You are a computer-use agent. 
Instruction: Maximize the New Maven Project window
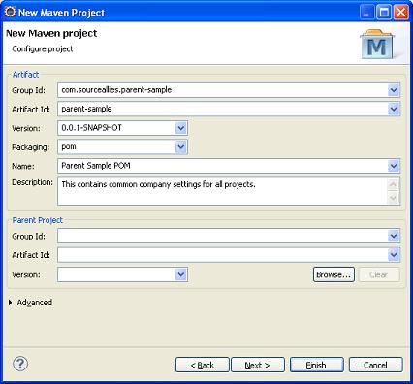pos(384,13)
